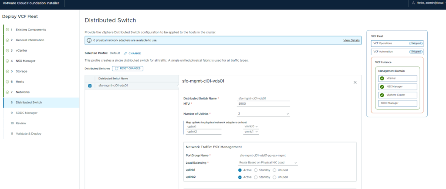Click the switch icon next to sfo-mgmt-cl01-vds01 row
This screenshot has width=446, height=189.
tap(90, 86)
